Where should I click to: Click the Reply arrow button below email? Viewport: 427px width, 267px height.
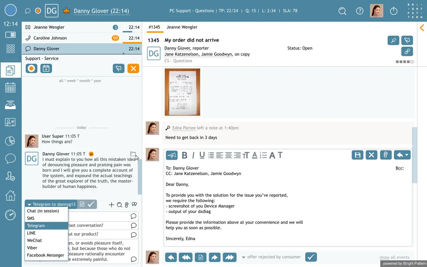click(171, 257)
